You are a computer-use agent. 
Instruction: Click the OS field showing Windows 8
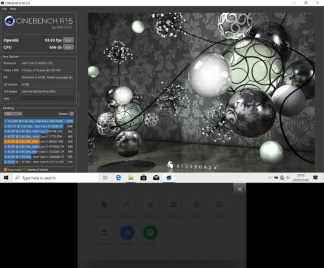(48, 77)
